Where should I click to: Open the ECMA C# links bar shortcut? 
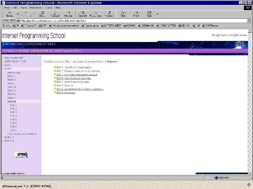click(x=146, y=26)
